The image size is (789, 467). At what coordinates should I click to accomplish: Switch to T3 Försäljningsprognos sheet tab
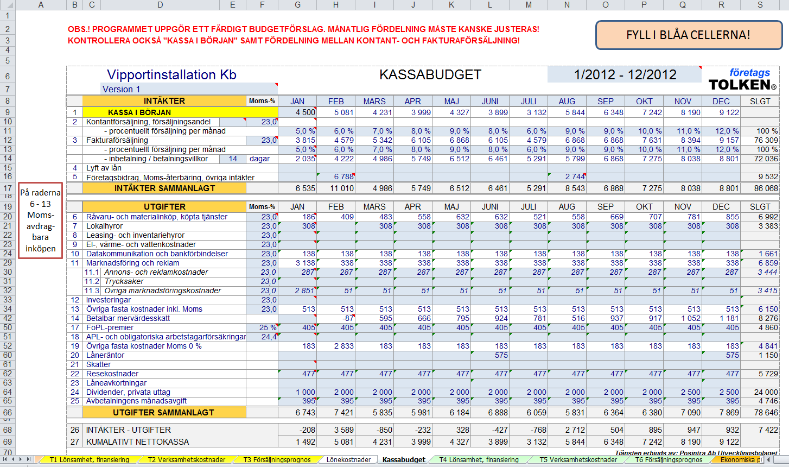point(277,459)
